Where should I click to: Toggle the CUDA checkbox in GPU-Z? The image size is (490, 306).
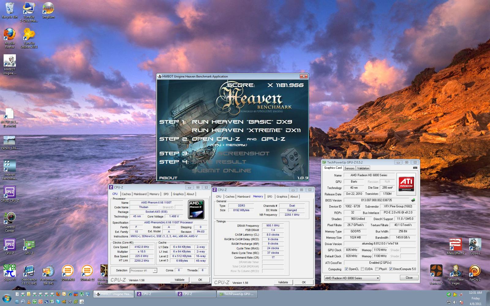click(x=363, y=269)
